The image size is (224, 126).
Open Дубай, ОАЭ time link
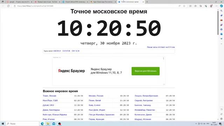coord(48,105)
